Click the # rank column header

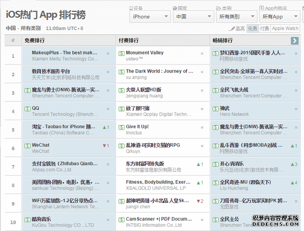click(13, 40)
